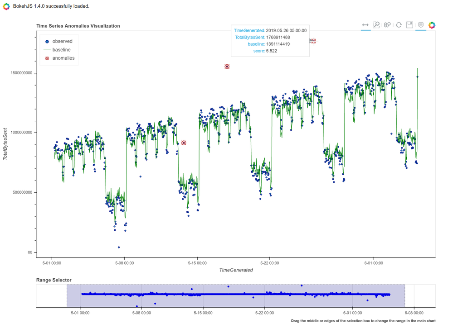Click the 500000000 y-axis tick label
The width and height of the screenshot is (453, 329).
[x=23, y=192]
